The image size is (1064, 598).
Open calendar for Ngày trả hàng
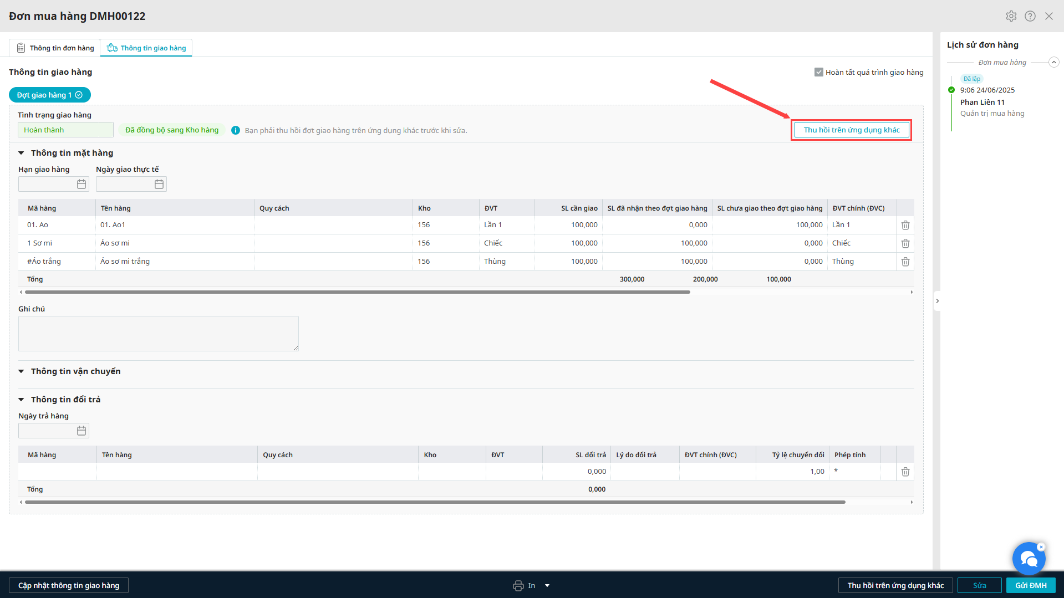tap(82, 431)
